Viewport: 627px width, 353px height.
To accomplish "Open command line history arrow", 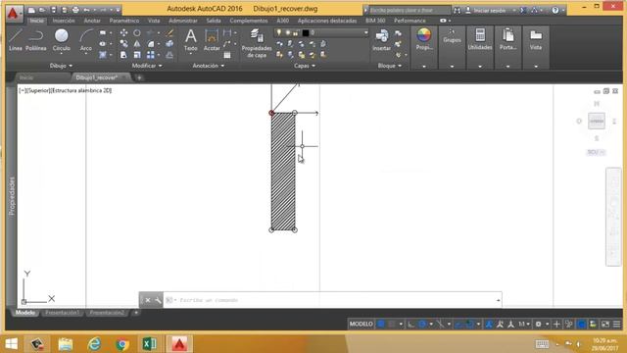I will pyautogui.click(x=498, y=300).
